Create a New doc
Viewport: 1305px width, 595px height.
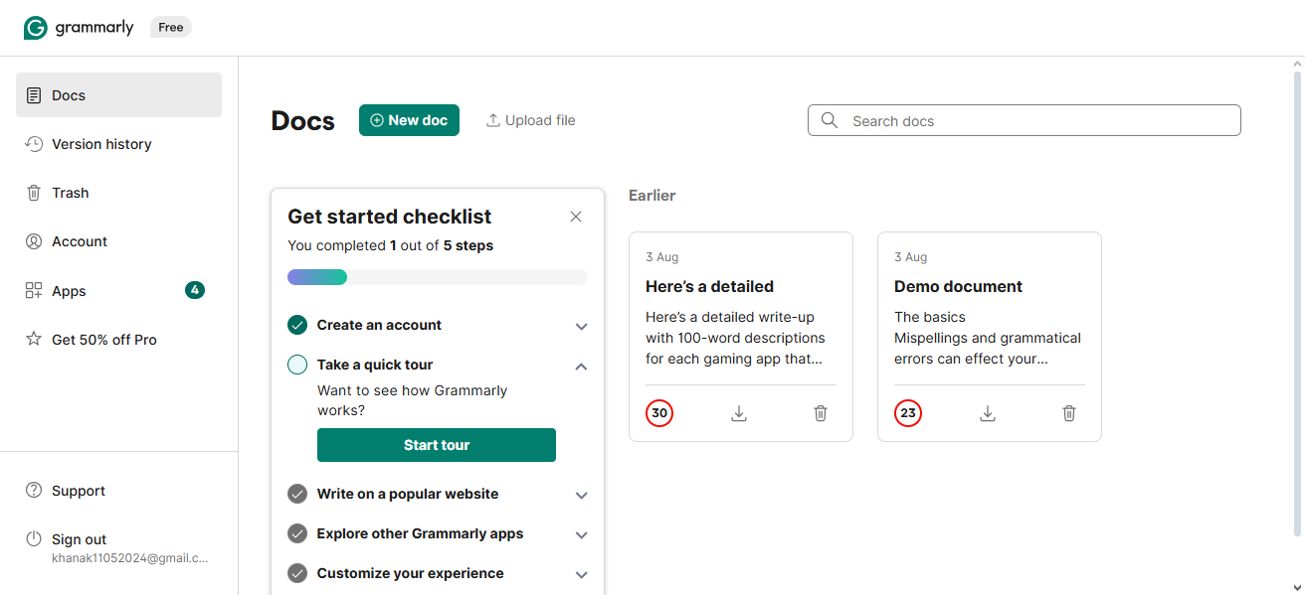(409, 120)
